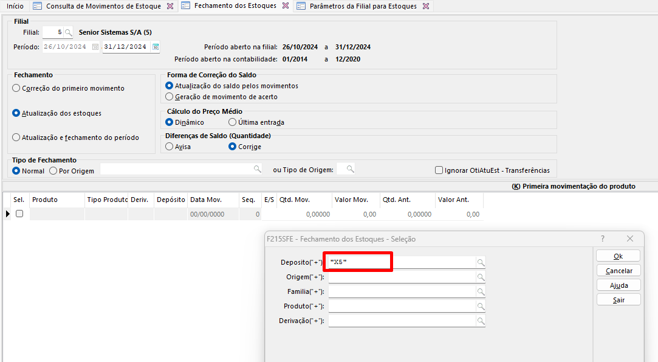The width and height of the screenshot is (658, 362).
Task: Switch to Fechamento dos Estoques tab
Action: pyautogui.click(x=235, y=6)
